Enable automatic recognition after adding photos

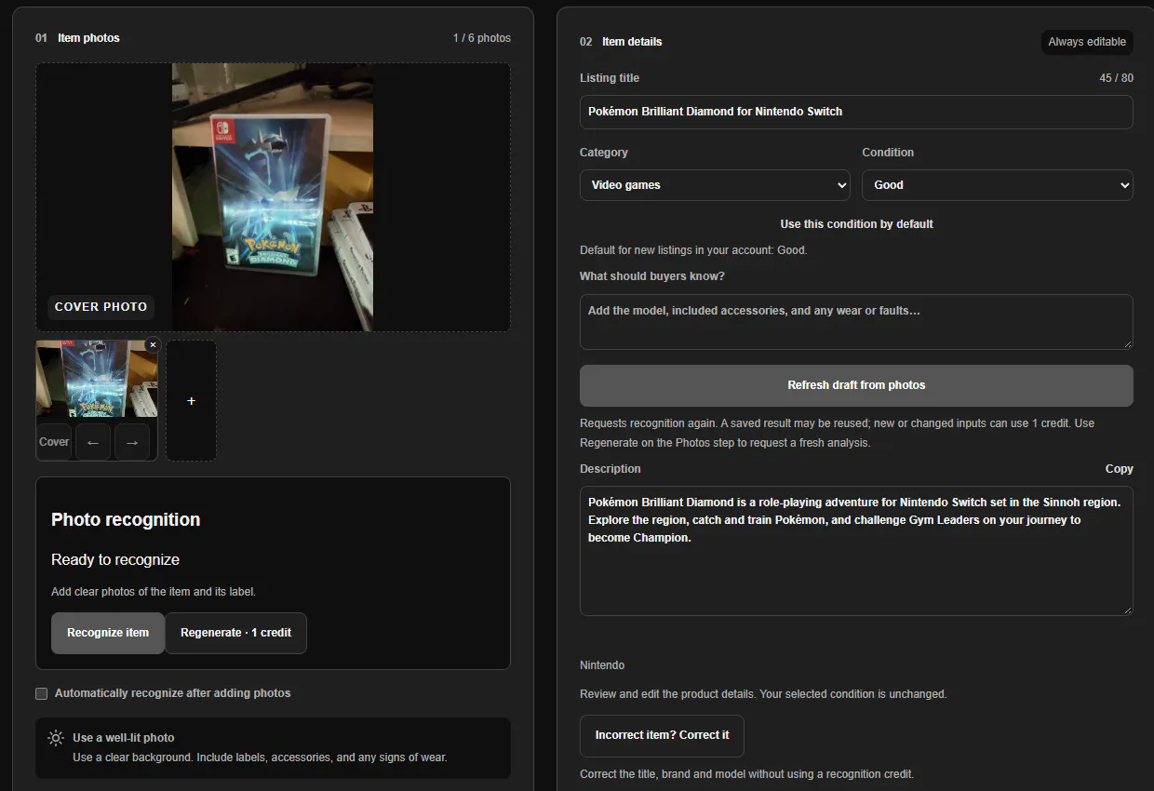click(41, 693)
